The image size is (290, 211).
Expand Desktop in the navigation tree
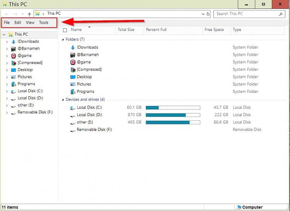coord(7,70)
